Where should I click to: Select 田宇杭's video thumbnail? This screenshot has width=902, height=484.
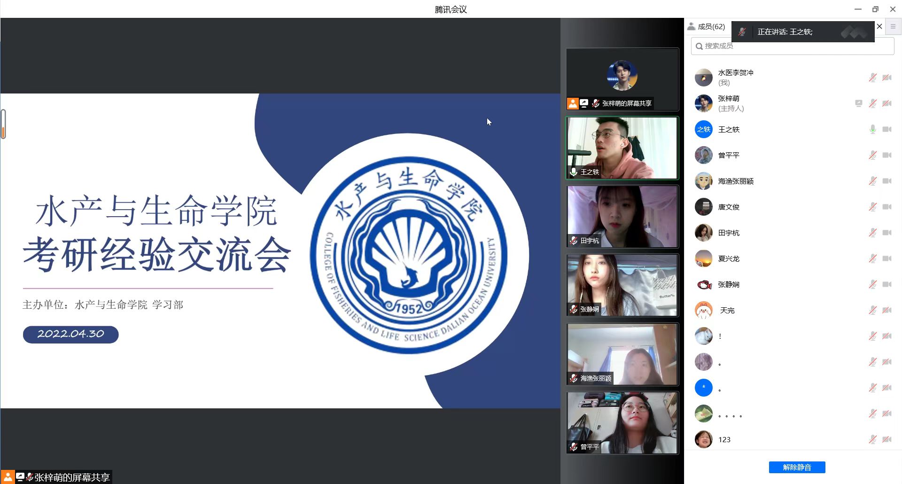tap(622, 216)
